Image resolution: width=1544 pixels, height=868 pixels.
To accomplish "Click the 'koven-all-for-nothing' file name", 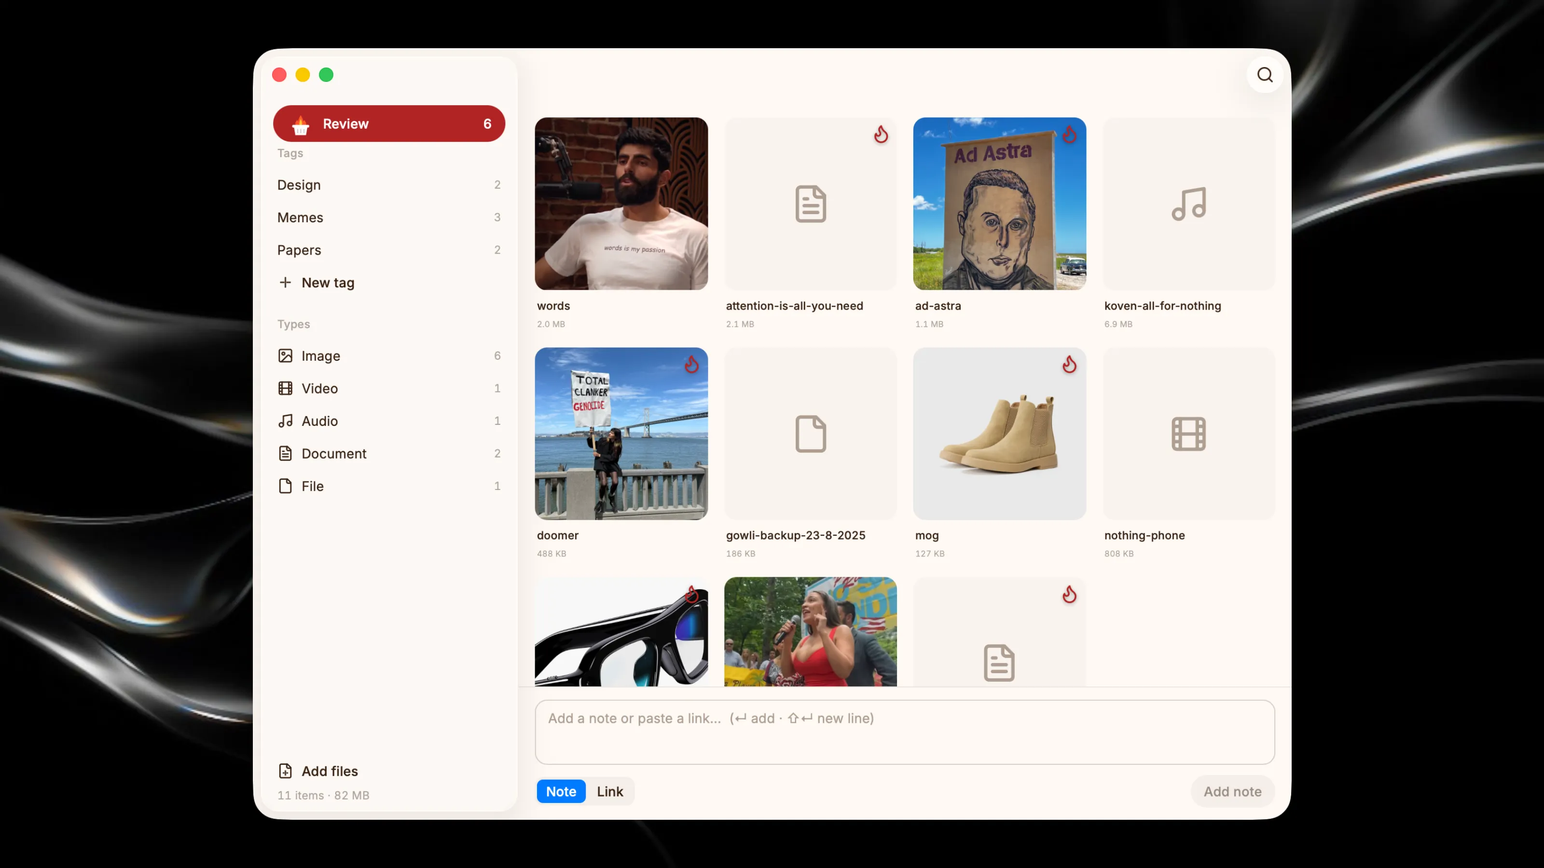I will tap(1162, 306).
